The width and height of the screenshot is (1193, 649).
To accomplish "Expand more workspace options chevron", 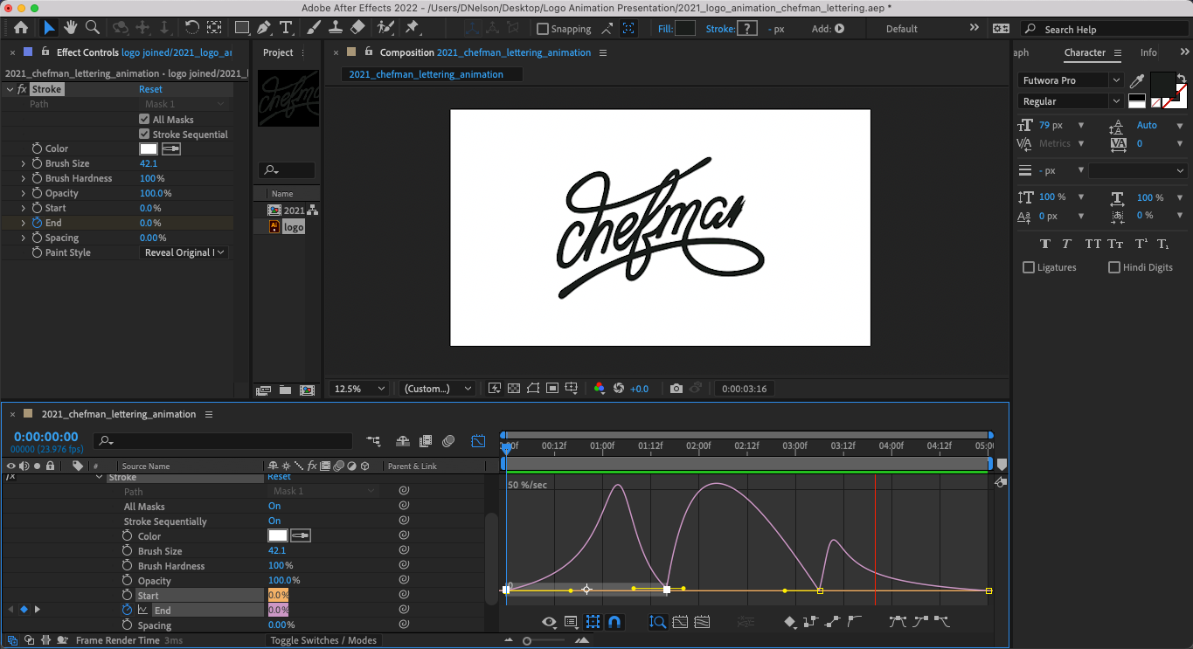I will [x=975, y=28].
